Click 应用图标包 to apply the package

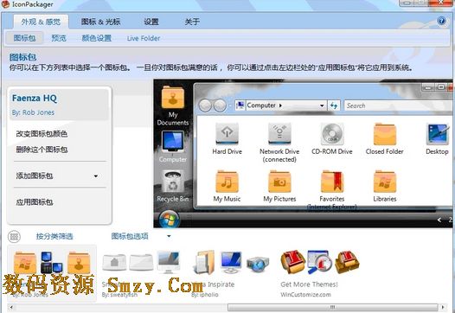coord(35,202)
